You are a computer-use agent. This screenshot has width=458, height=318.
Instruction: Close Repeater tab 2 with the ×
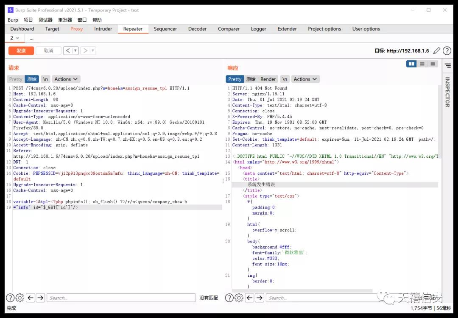[x=17, y=38]
